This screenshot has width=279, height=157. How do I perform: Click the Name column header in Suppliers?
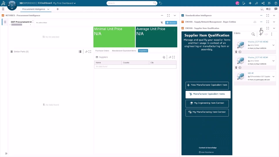point(108,63)
